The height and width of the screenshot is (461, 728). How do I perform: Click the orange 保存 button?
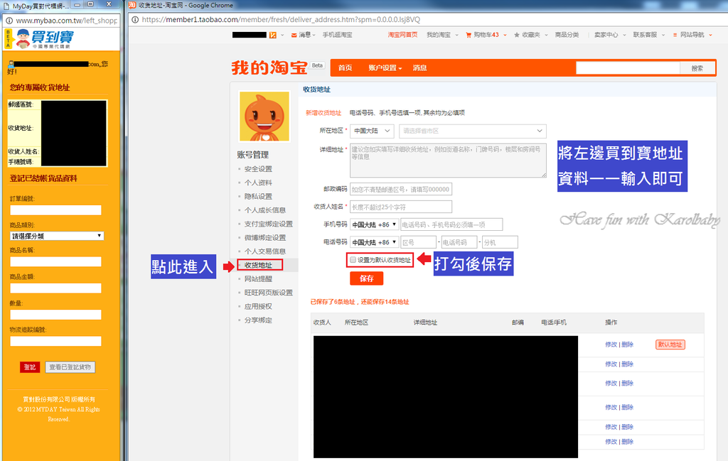[366, 278]
